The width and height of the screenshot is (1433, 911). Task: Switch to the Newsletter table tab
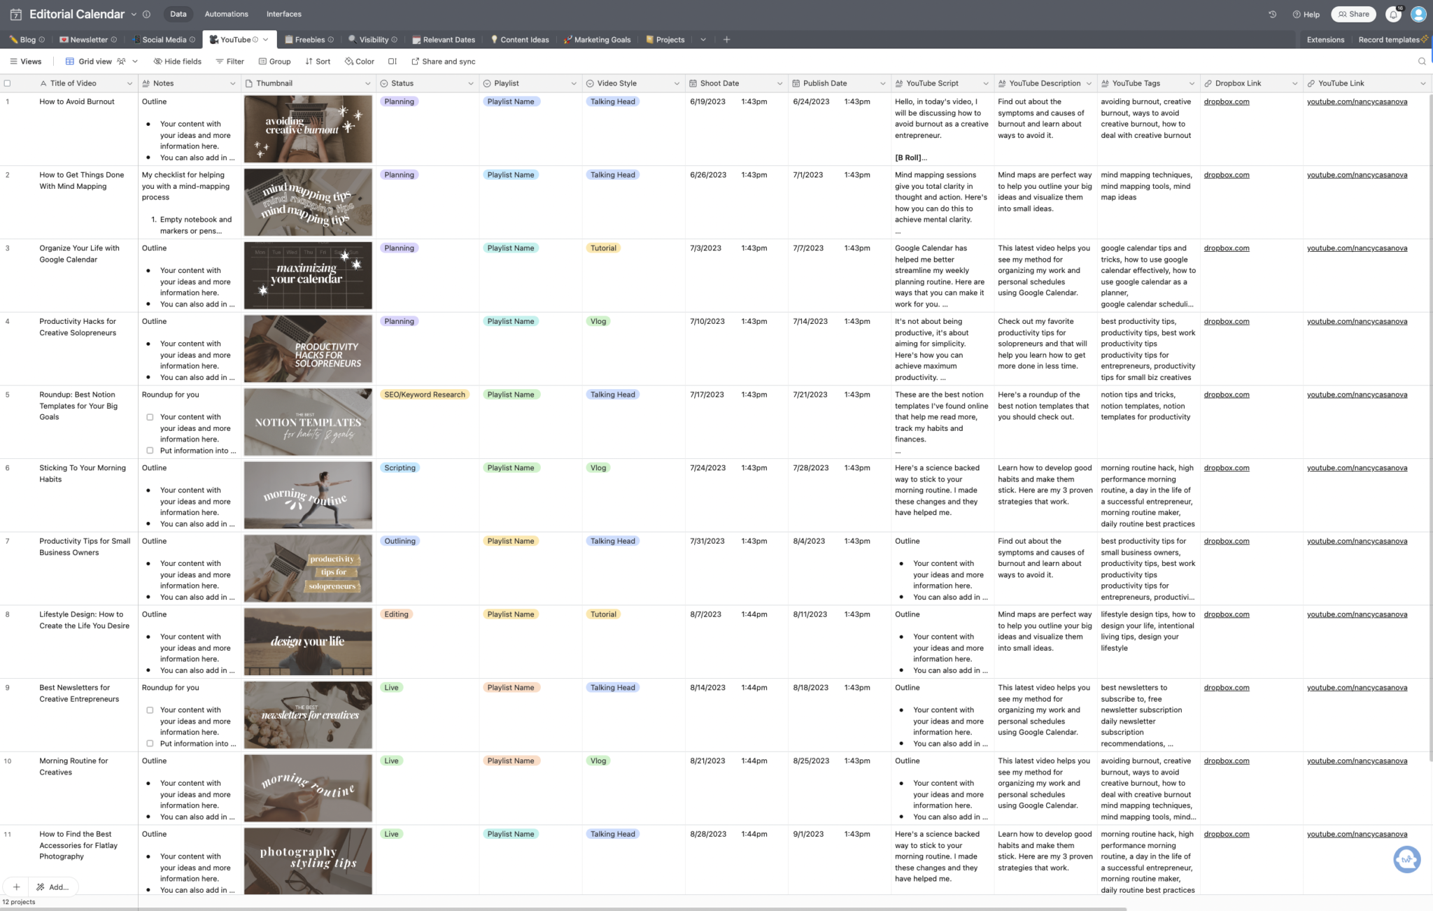coord(88,40)
